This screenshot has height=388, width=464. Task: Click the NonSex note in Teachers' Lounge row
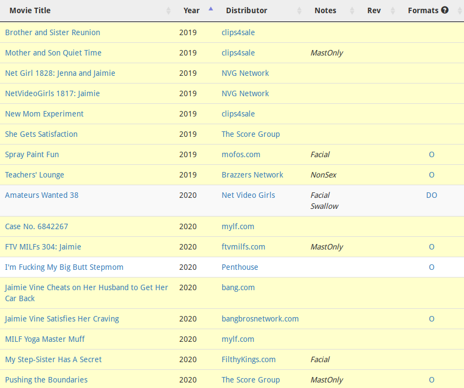tap(323, 175)
